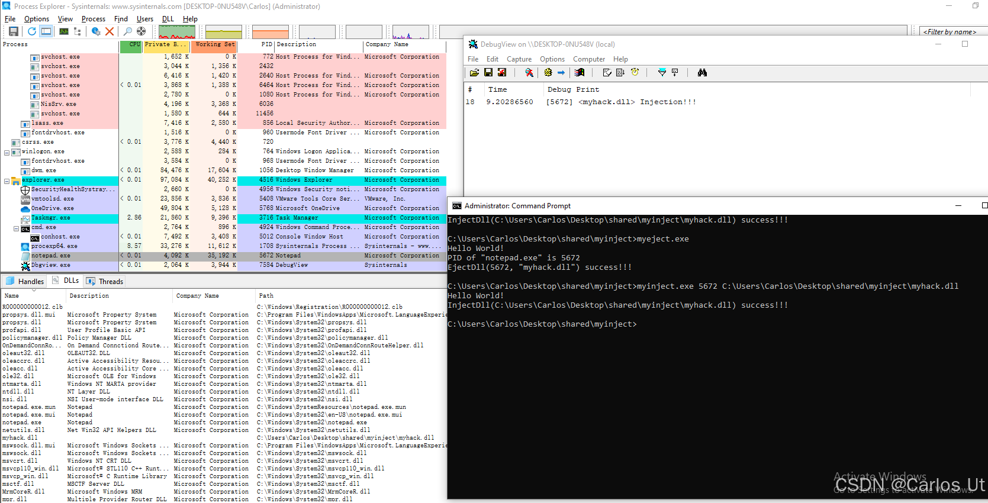Open the process Properties toolbar icon
This screenshot has height=503, width=988.
96,31
